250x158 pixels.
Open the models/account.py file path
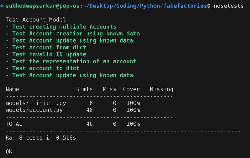click(x=34, y=110)
